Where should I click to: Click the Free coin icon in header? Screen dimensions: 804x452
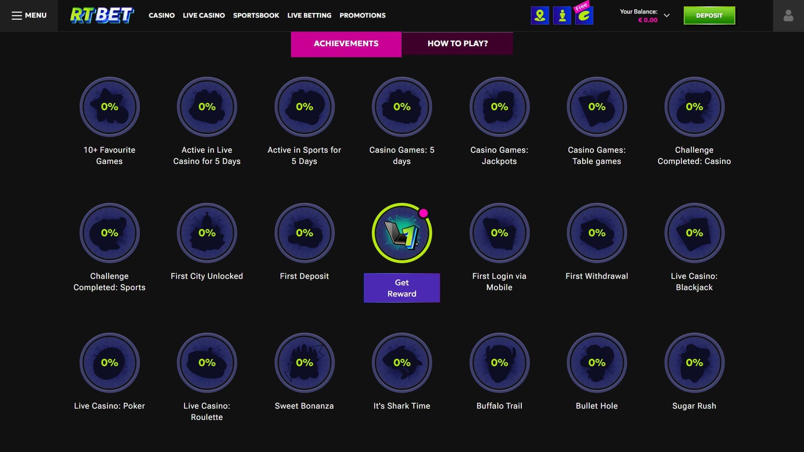point(584,16)
